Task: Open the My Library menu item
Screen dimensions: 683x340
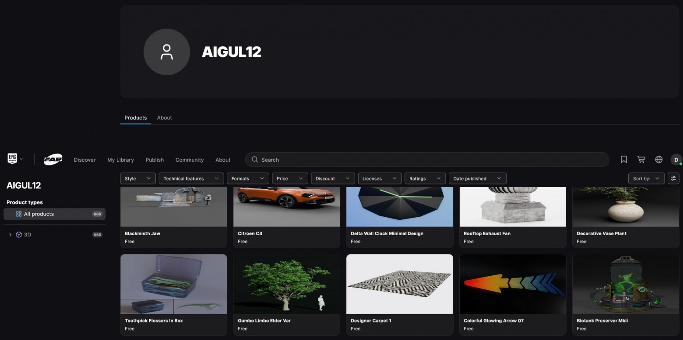Action: click(x=120, y=160)
